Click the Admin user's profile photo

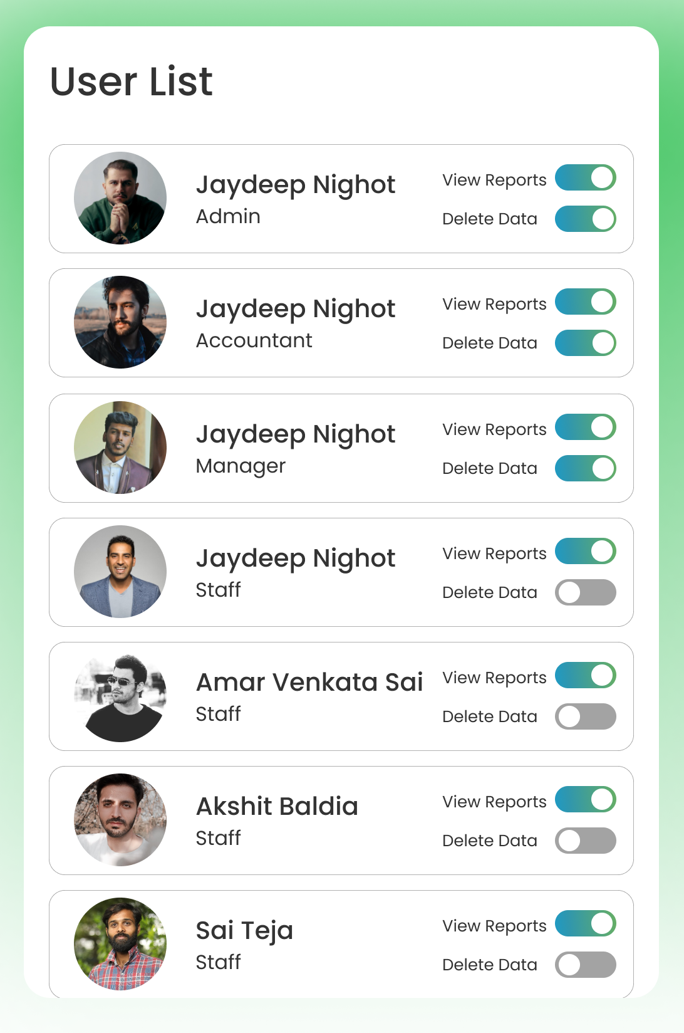[x=120, y=198]
